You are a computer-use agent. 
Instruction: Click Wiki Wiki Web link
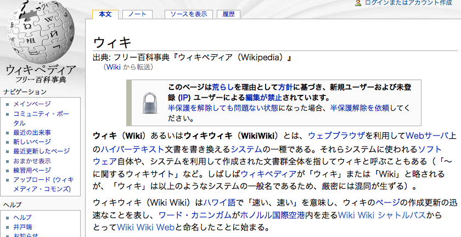point(146,227)
